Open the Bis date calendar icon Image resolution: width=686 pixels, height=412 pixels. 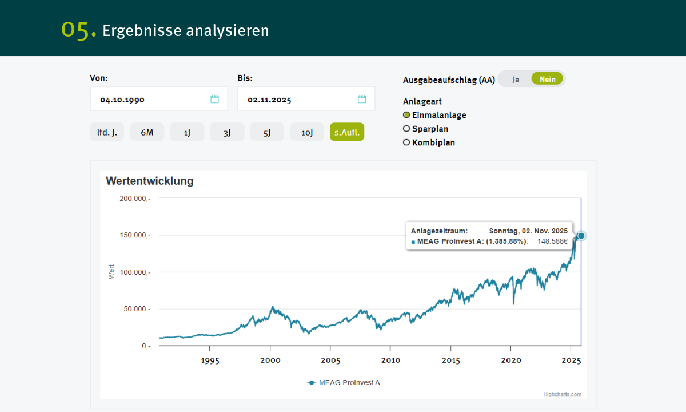pos(362,99)
